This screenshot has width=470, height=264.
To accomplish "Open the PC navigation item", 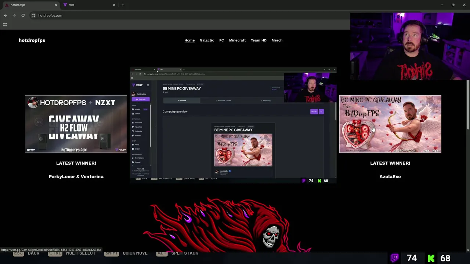I will click(221, 40).
